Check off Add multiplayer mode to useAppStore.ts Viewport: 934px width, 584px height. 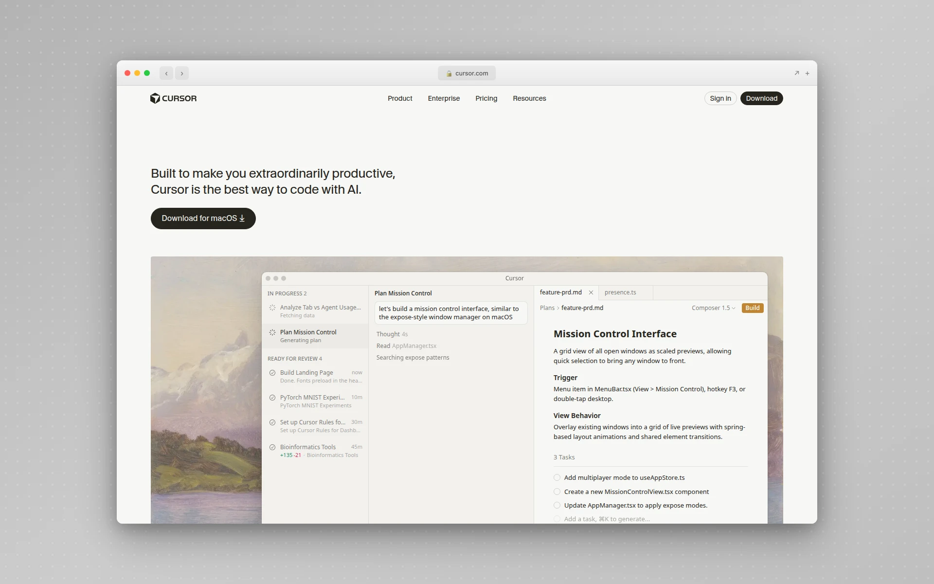click(x=557, y=477)
